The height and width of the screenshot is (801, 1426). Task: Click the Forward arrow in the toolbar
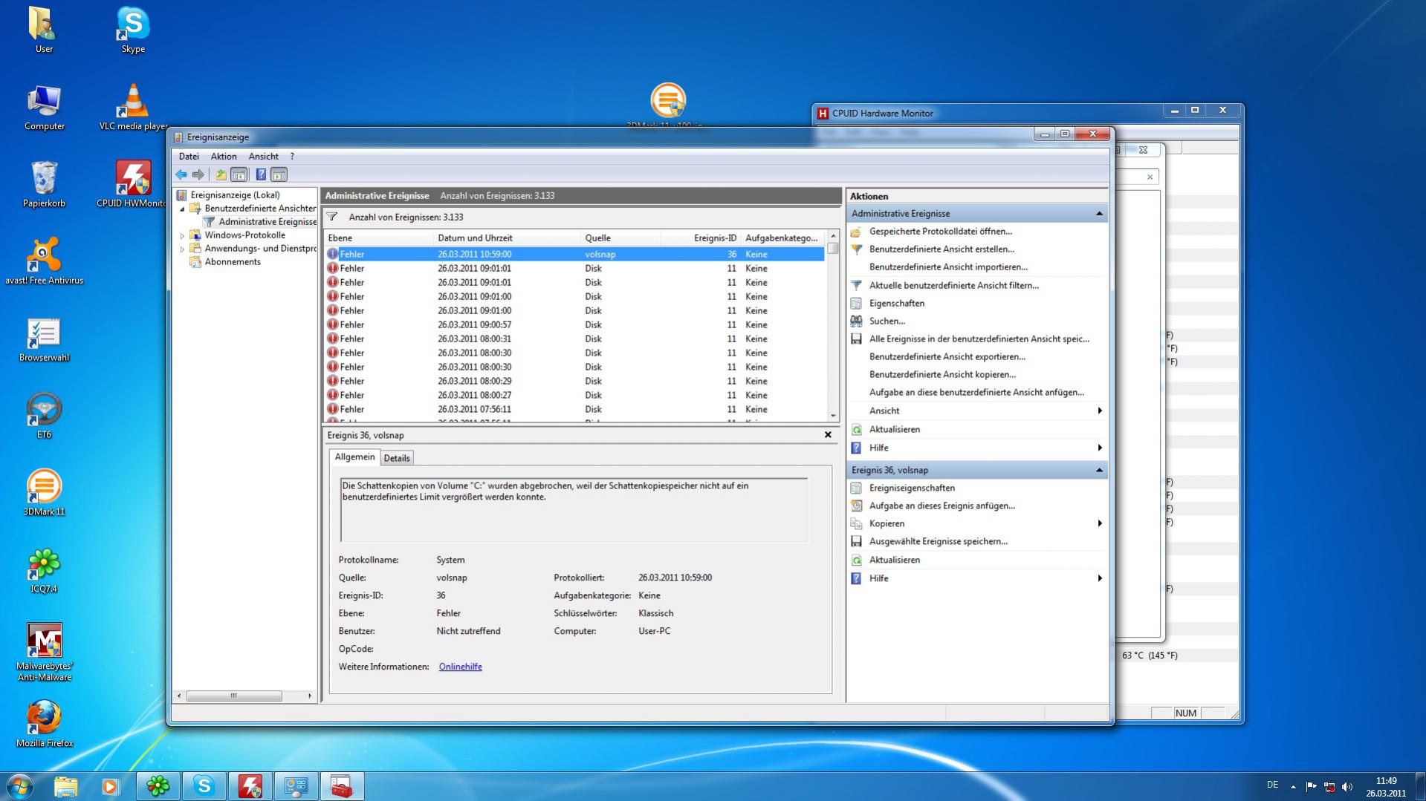tap(198, 174)
